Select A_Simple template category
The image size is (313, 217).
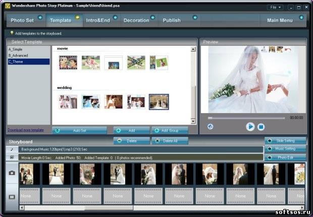[15, 49]
